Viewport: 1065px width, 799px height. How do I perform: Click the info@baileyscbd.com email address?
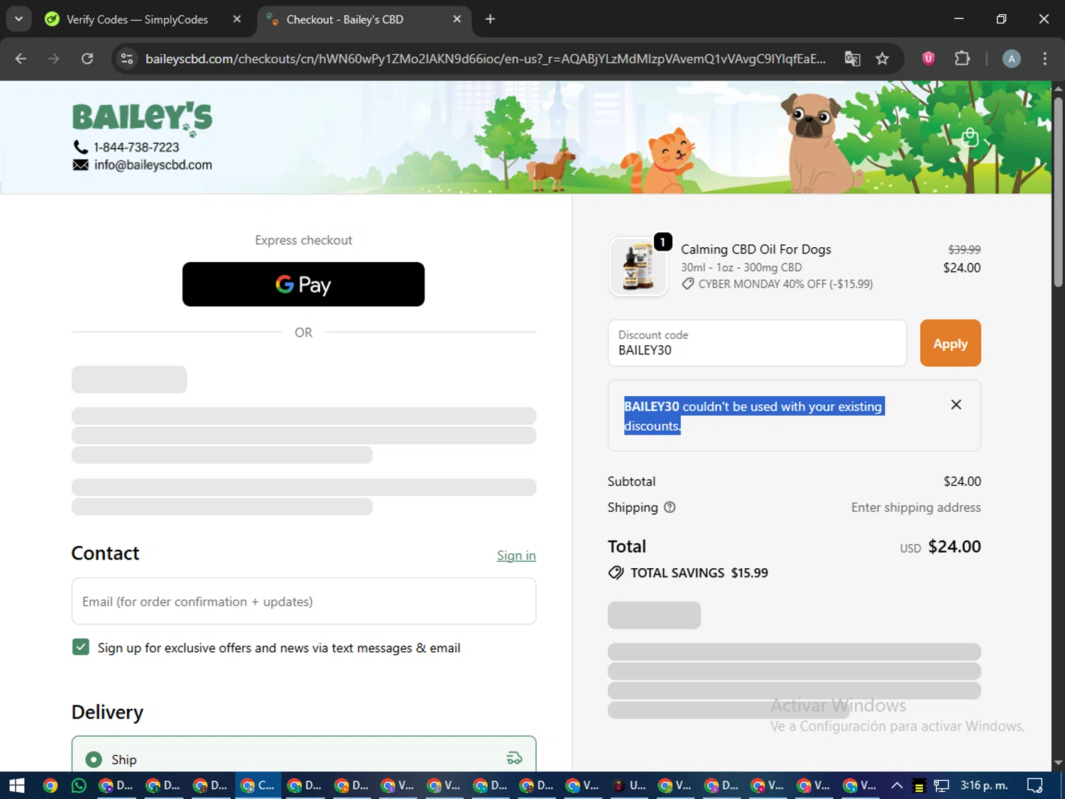click(x=153, y=165)
